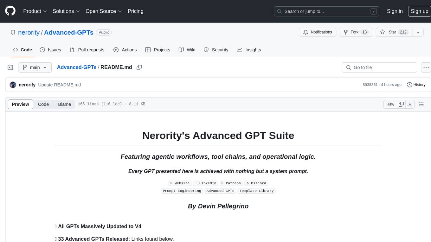Copy raw file contents icon
The image size is (431, 242).
pyautogui.click(x=401, y=104)
